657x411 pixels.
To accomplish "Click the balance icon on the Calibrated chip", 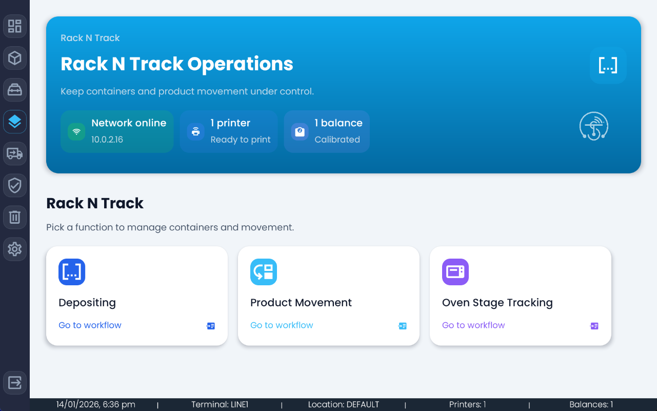I will pos(299,131).
